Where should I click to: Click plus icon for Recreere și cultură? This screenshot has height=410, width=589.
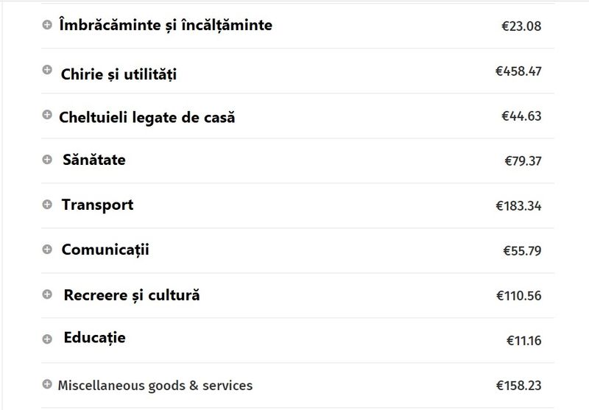pos(47,294)
